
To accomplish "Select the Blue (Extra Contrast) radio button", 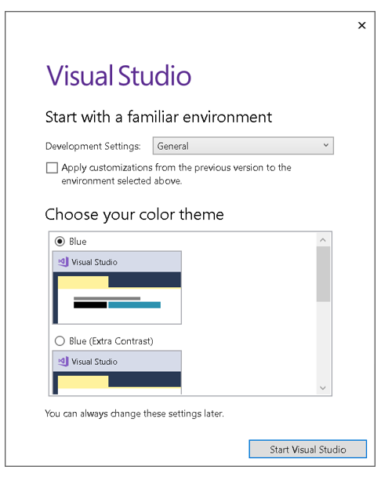I will click(x=60, y=340).
